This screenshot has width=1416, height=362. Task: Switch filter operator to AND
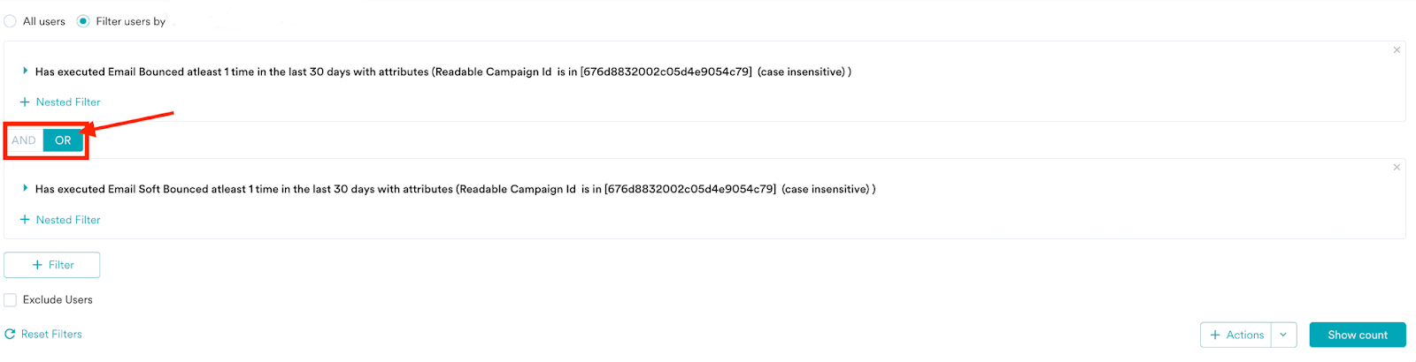[24, 140]
